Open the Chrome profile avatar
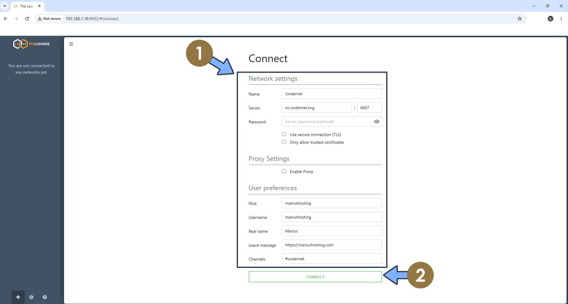The image size is (568, 304). 551,19
